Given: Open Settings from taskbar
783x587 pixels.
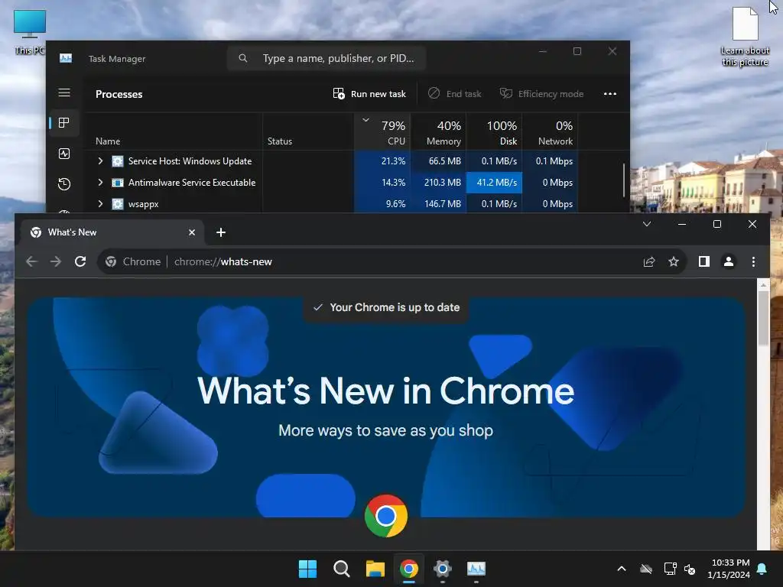Looking at the screenshot, I should tap(443, 569).
